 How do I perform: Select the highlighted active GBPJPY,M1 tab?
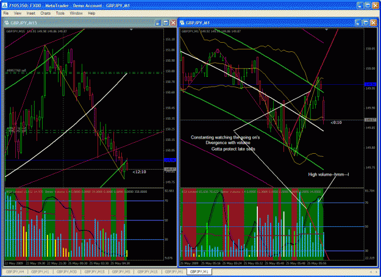pos(199,272)
